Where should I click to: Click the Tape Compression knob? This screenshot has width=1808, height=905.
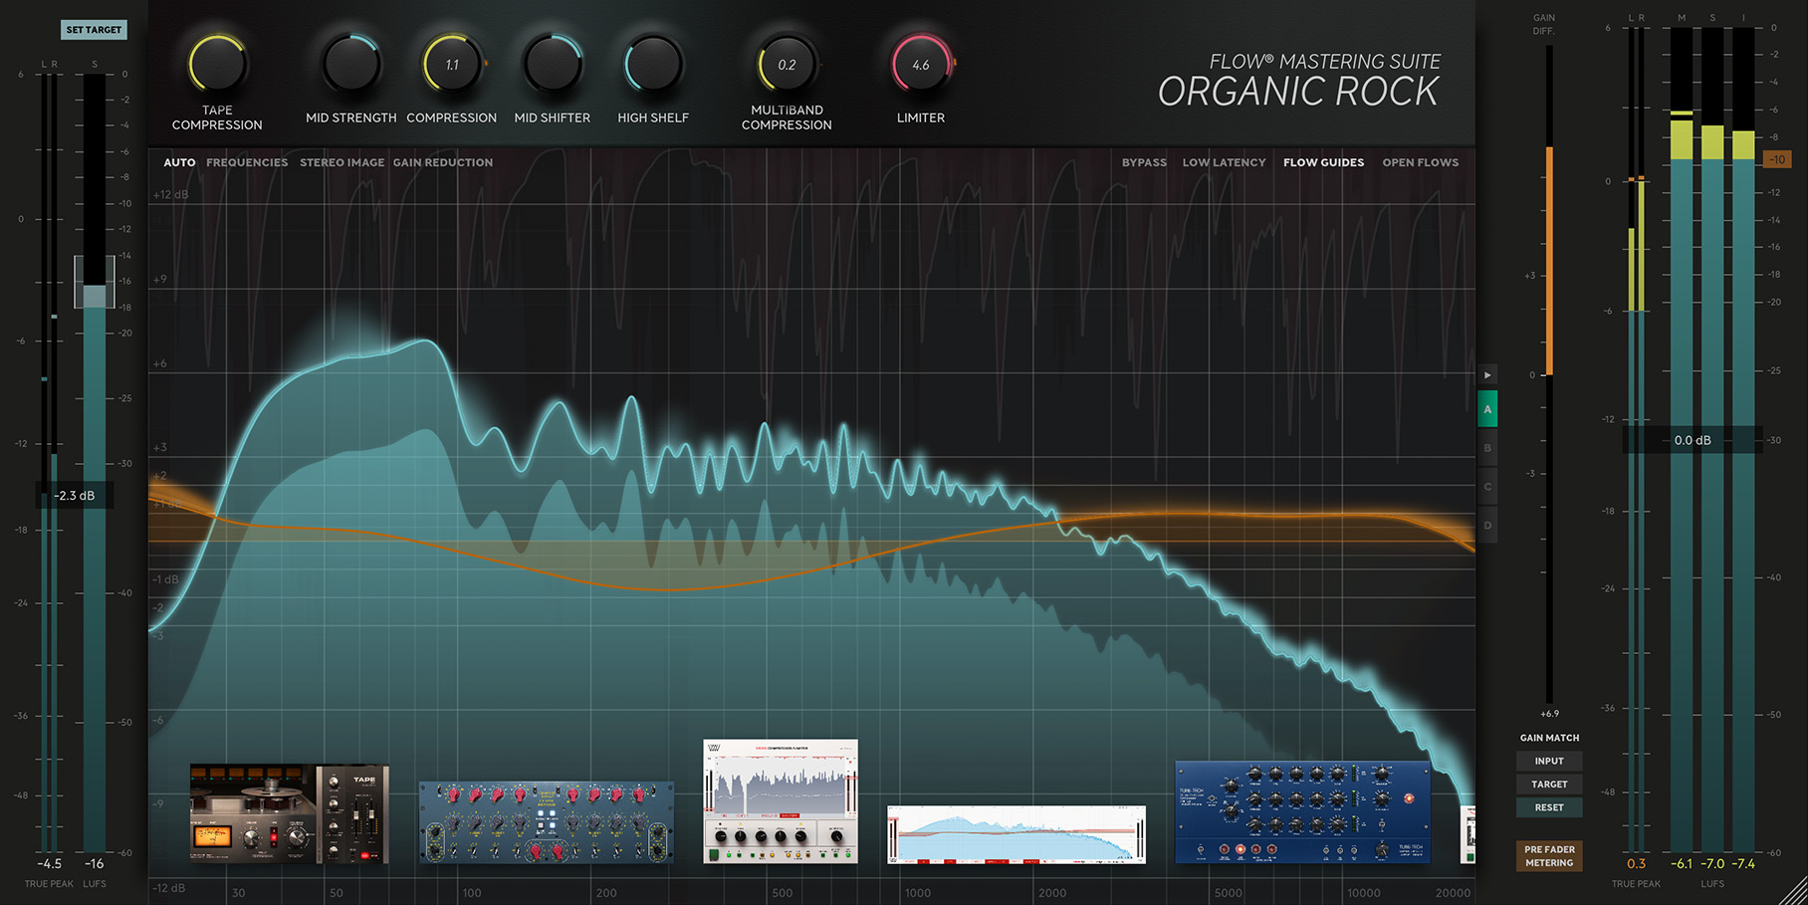217,66
